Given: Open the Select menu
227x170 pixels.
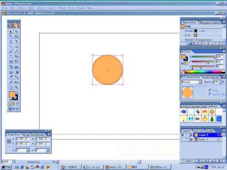Looking at the screenshot, I should click(40, 8).
